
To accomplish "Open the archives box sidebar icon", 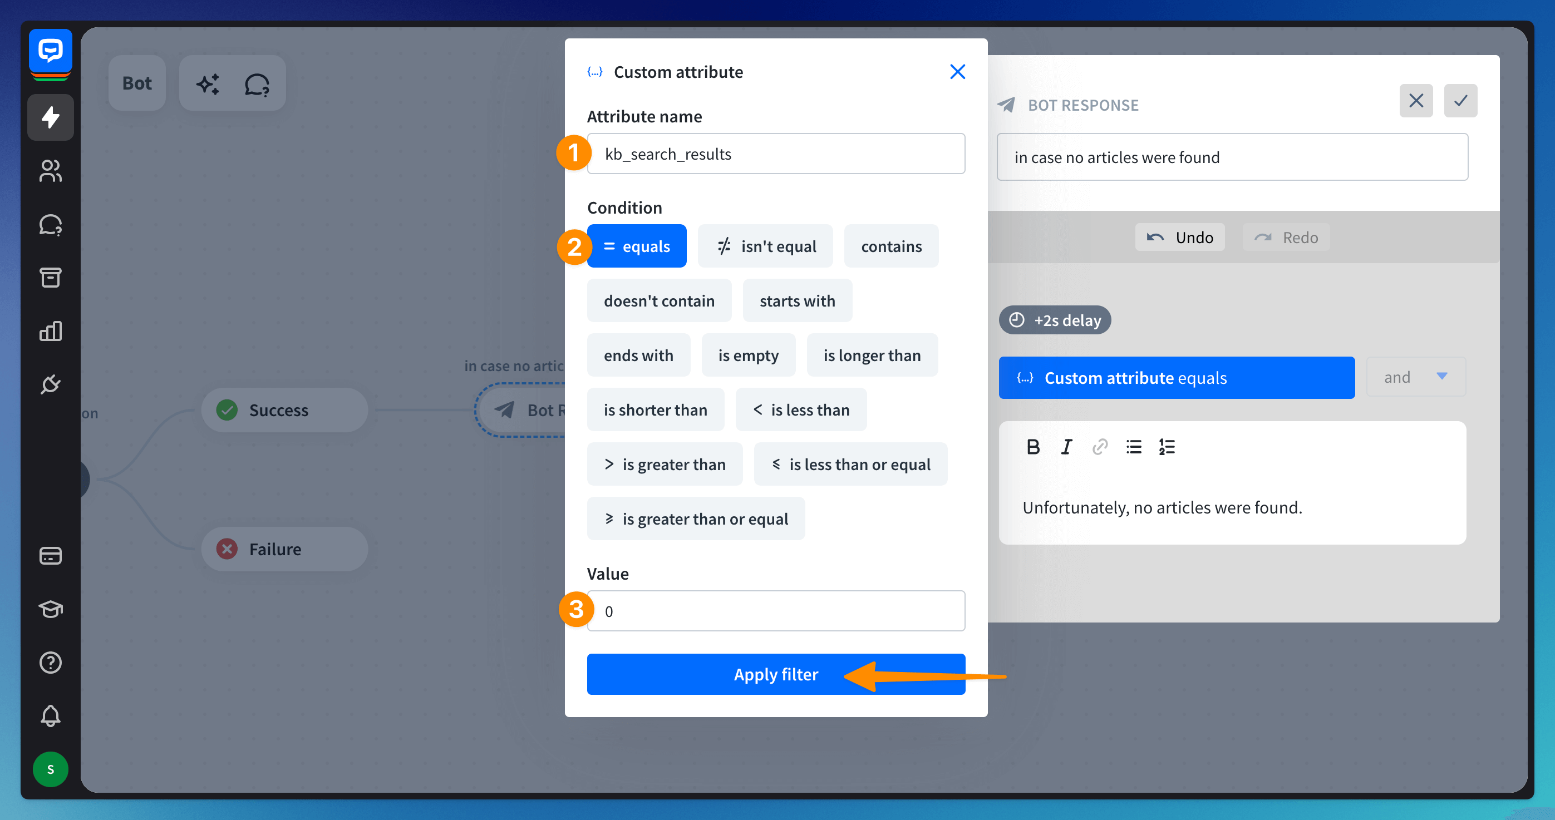I will click(51, 278).
